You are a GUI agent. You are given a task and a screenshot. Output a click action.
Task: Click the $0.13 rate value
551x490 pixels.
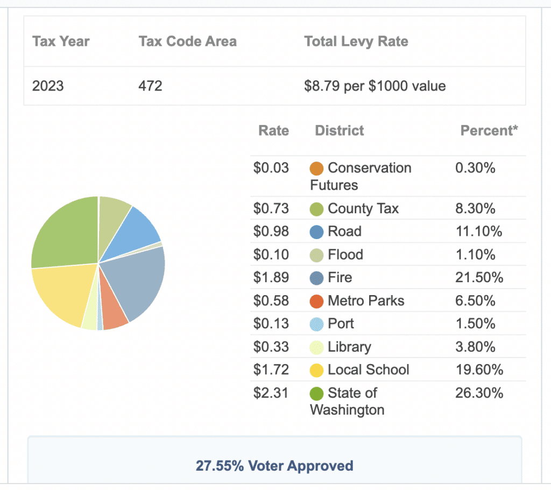(271, 324)
